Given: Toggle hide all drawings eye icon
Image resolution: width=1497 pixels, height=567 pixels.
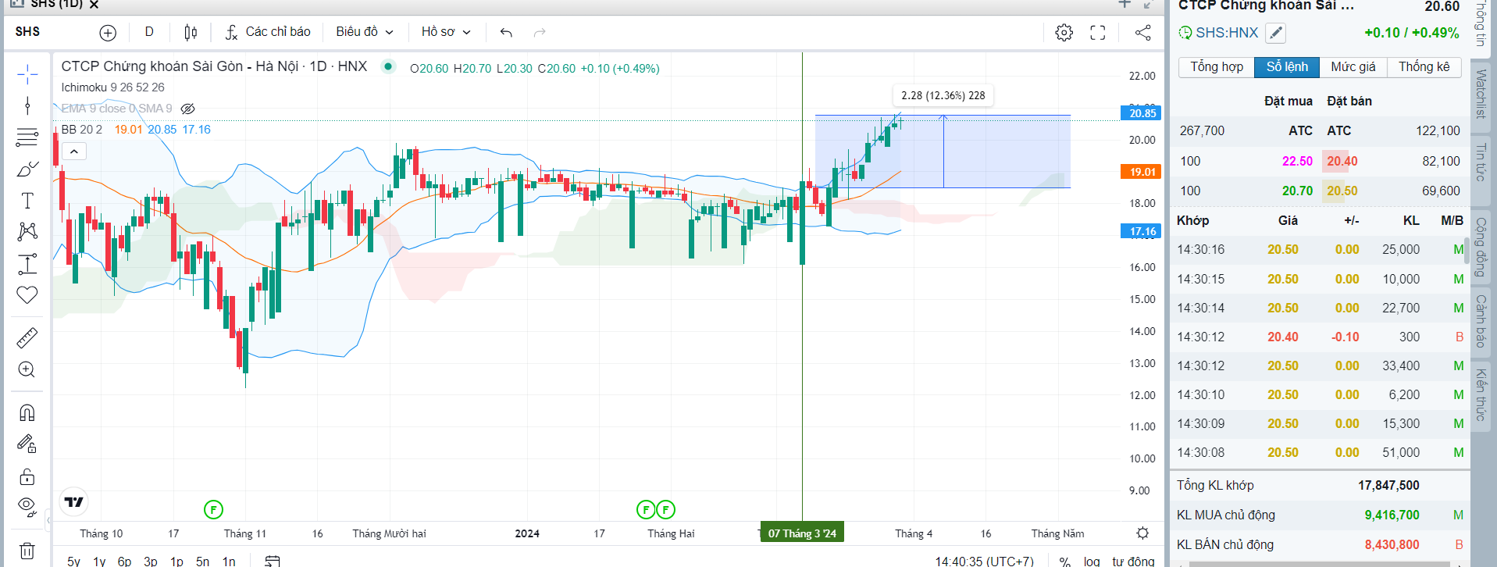Looking at the screenshot, I should [x=27, y=508].
